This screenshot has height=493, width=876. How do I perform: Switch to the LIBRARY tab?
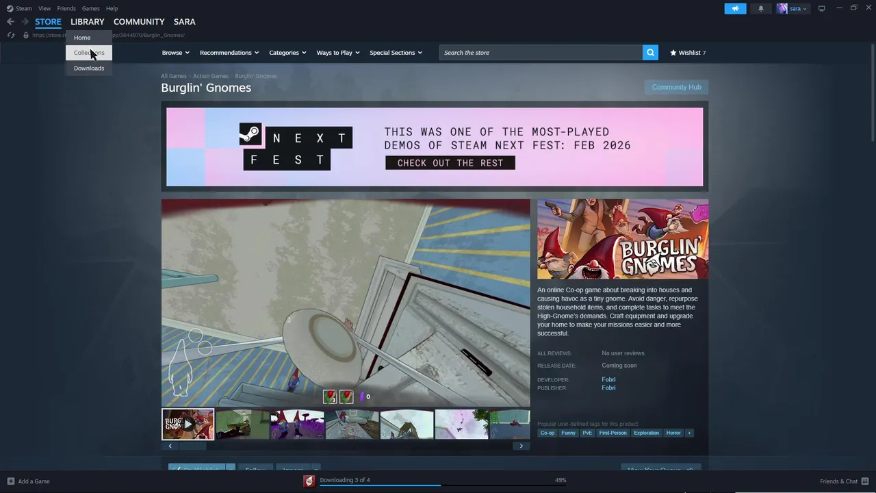coord(87,22)
